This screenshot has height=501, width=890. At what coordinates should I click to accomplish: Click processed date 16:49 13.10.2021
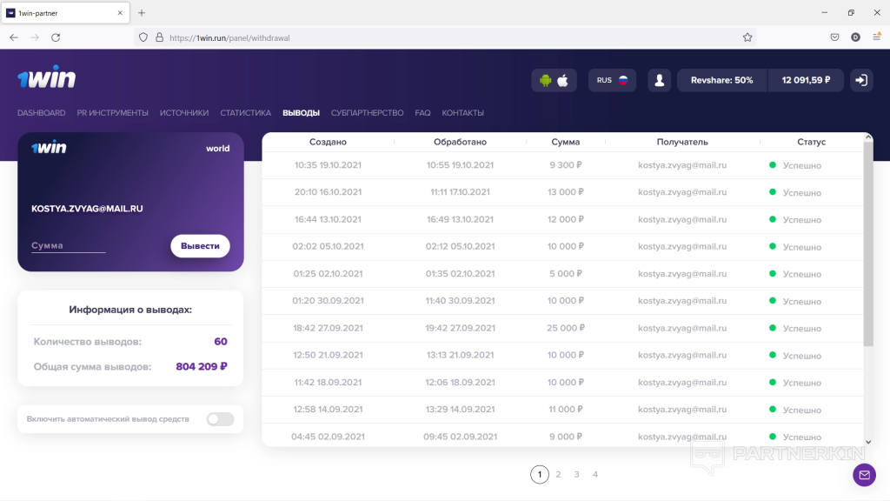(x=461, y=219)
